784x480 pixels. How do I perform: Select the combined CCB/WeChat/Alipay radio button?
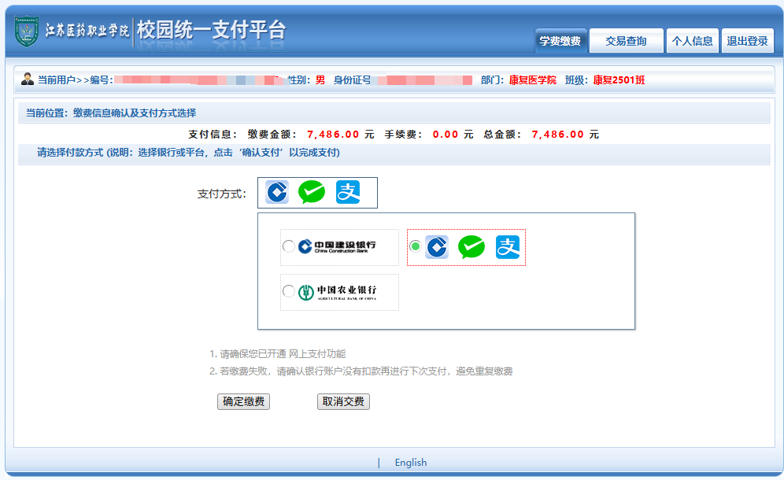(415, 246)
